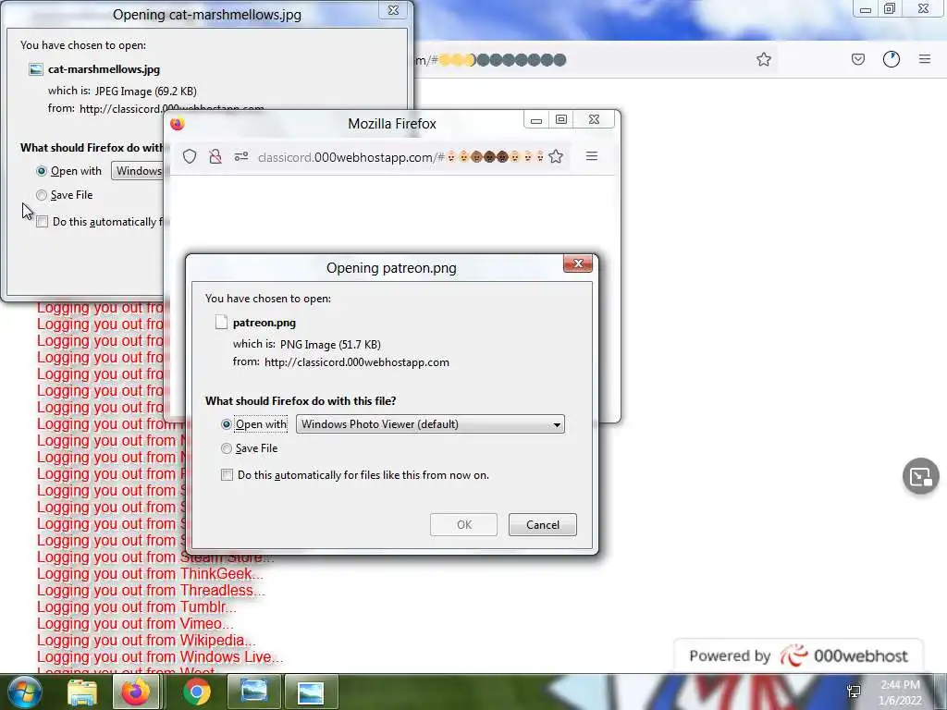Screen dimensions: 947x710
Task: Select Open with in cat-marshmellows dialog
Action: pos(42,171)
